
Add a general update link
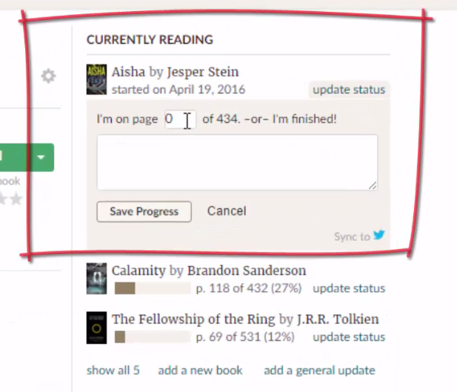[319, 371]
